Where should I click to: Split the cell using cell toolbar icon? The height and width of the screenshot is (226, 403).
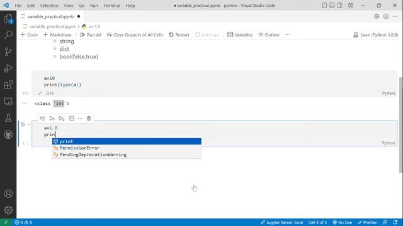[x=72, y=119]
